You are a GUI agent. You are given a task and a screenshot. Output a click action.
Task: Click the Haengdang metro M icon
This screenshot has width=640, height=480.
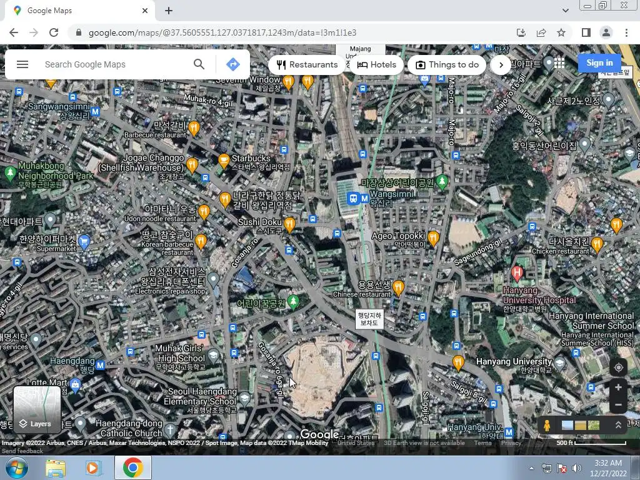101,365
